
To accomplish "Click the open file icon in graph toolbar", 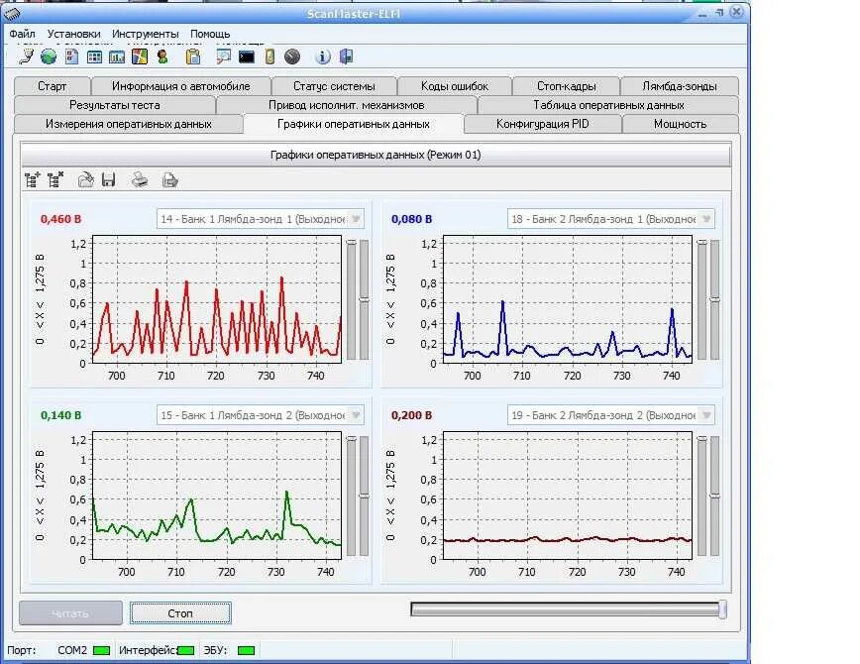I will click(85, 179).
